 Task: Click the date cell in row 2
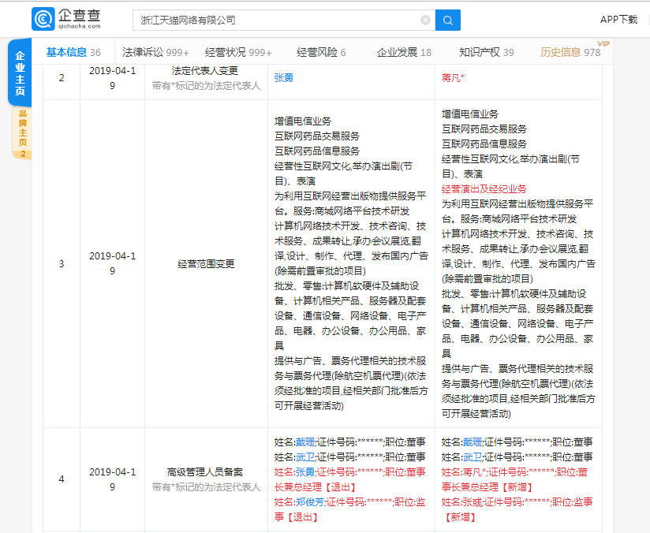tap(112, 78)
